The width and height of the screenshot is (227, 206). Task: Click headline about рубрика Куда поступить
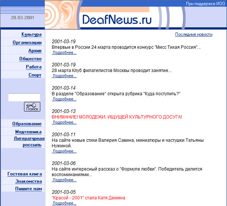point(116,94)
